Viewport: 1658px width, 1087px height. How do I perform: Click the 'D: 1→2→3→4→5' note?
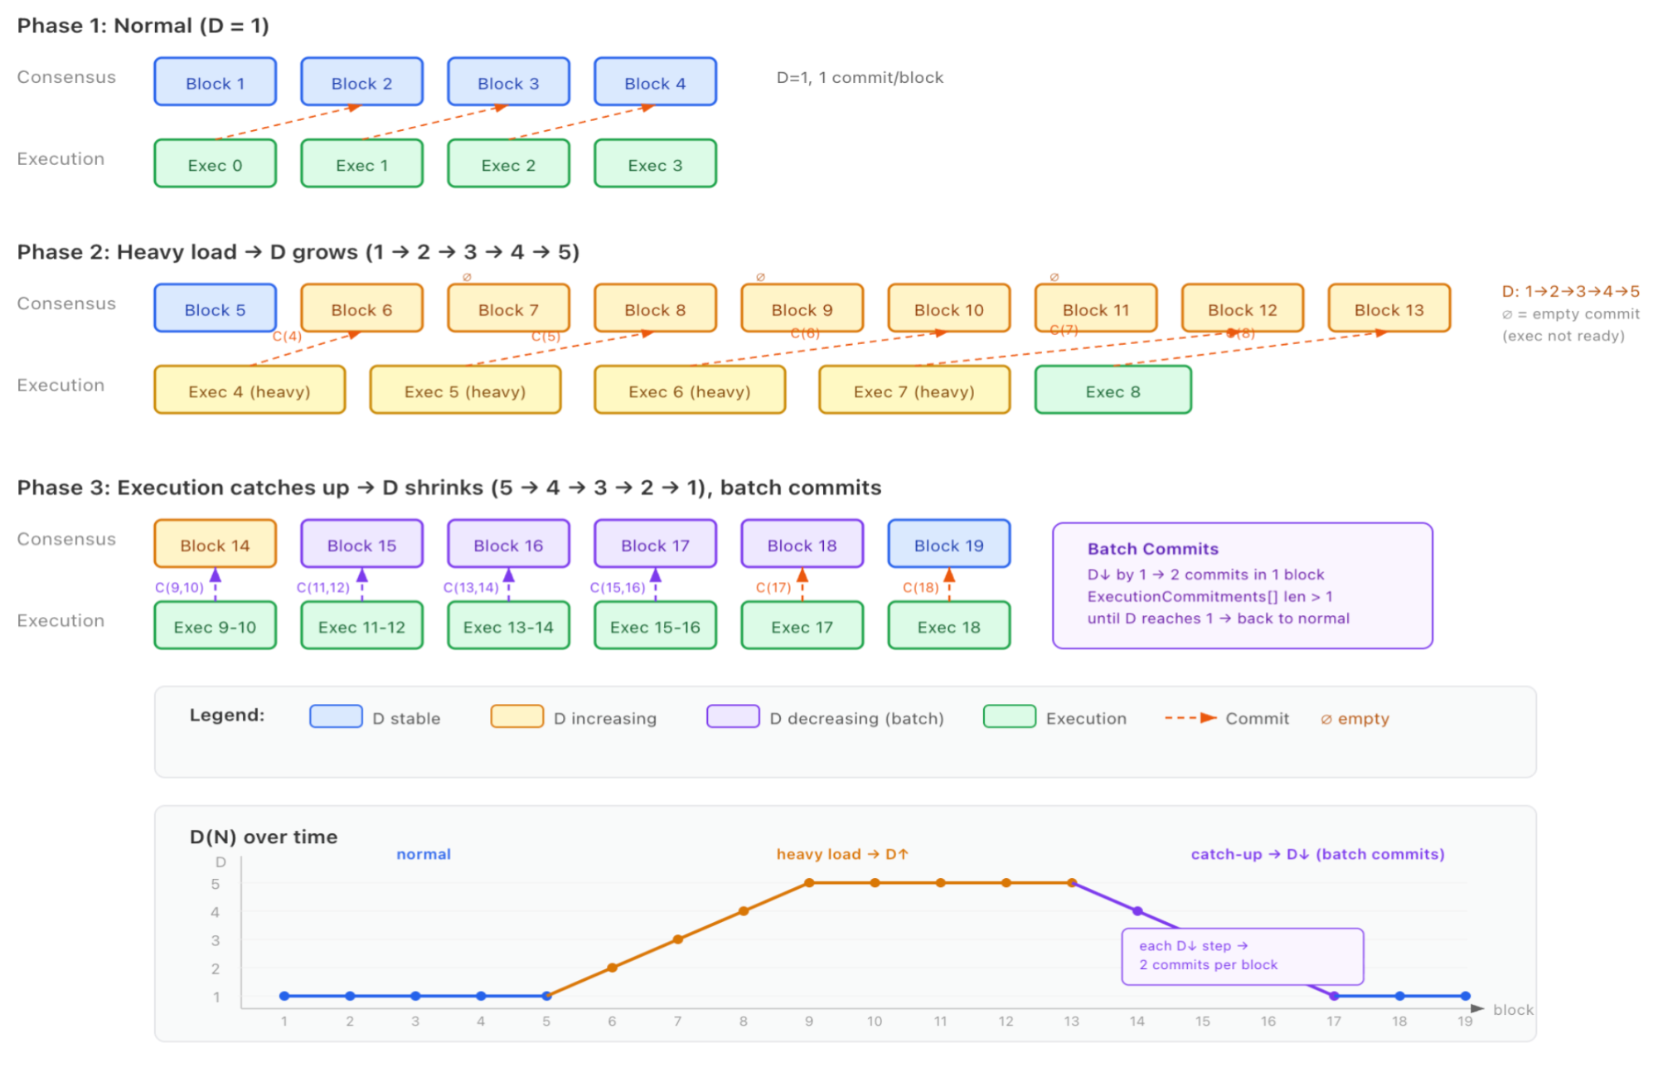click(x=1570, y=291)
